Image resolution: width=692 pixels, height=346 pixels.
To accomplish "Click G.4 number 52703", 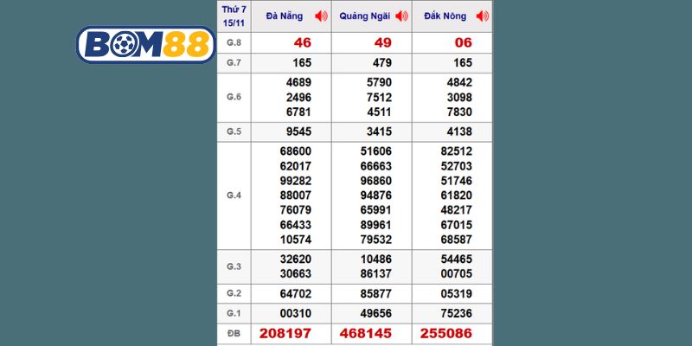I will pyautogui.click(x=457, y=166).
